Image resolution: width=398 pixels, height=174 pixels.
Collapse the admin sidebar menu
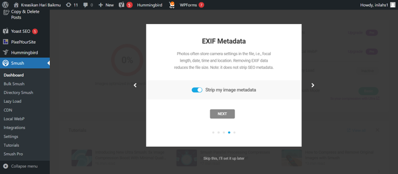(x=20, y=166)
